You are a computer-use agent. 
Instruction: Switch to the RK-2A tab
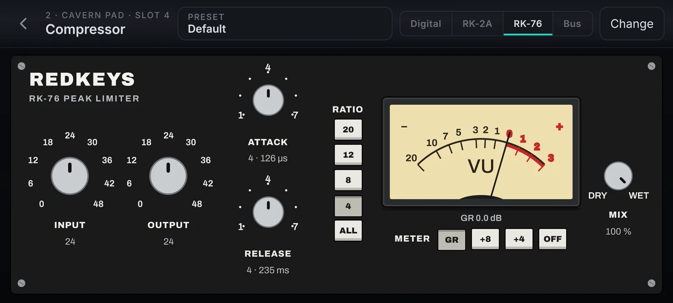click(477, 24)
